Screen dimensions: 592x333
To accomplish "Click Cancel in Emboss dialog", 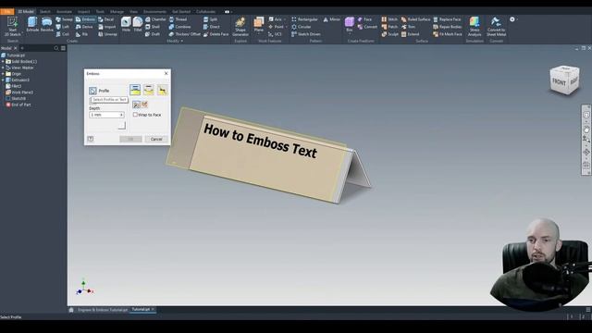I will pyautogui.click(x=156, y=140).
